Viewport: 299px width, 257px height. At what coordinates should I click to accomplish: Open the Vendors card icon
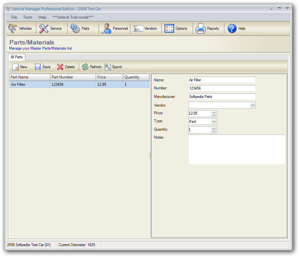click(x=138, y=28)
